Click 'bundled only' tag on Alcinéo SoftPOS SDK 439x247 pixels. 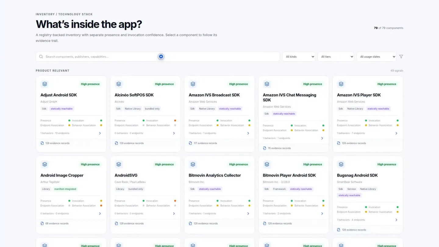(x=152, y=109)
